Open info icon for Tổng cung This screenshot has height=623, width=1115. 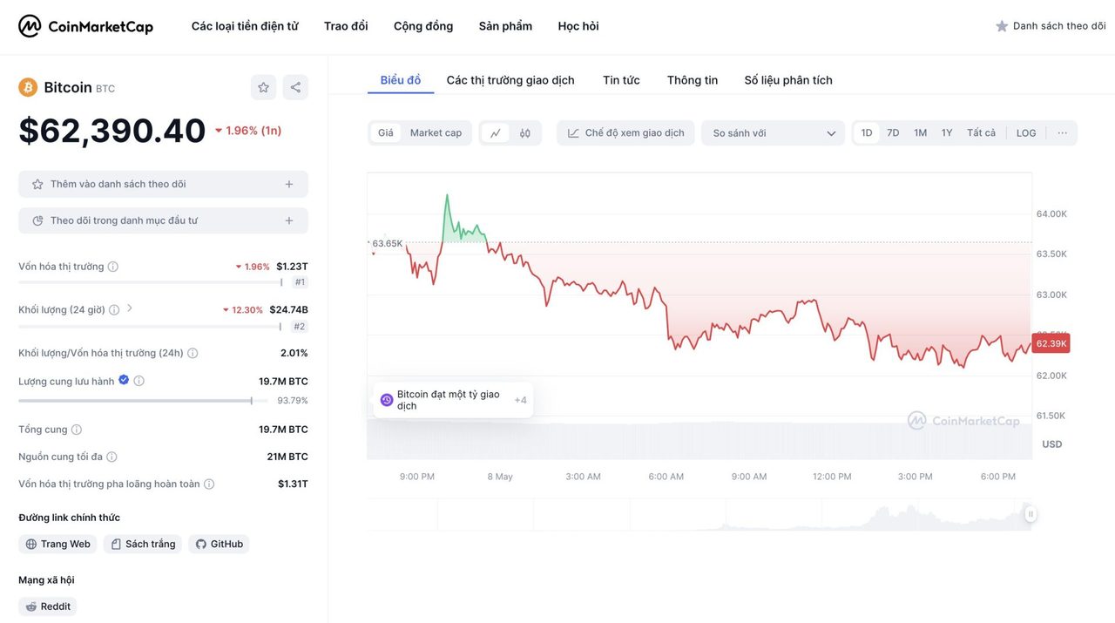tap(77, 430)
